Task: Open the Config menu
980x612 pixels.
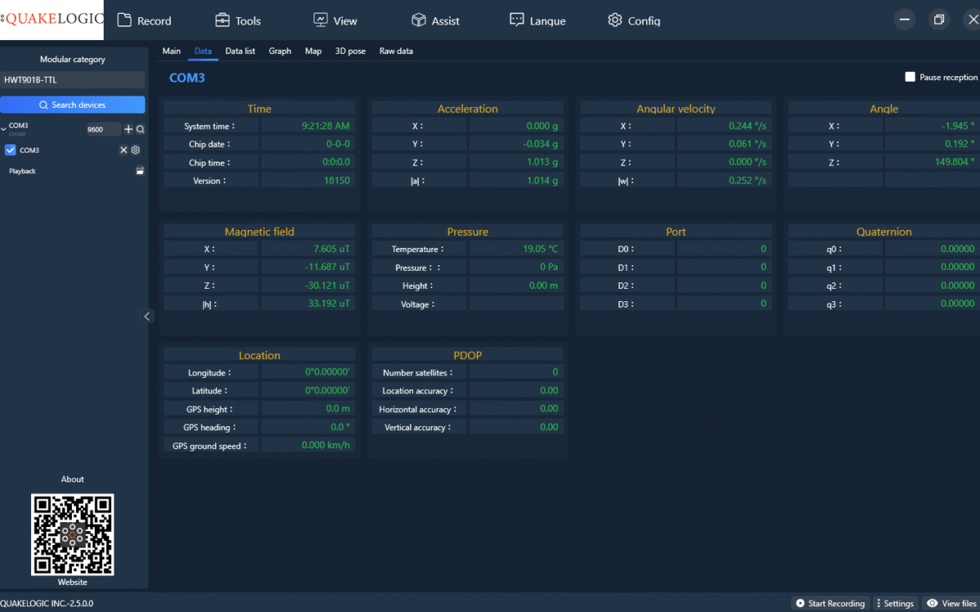Action: (634, 20)
